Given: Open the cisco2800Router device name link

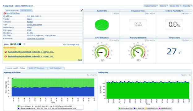Looking at the screenshot, I should pos(13,13).
